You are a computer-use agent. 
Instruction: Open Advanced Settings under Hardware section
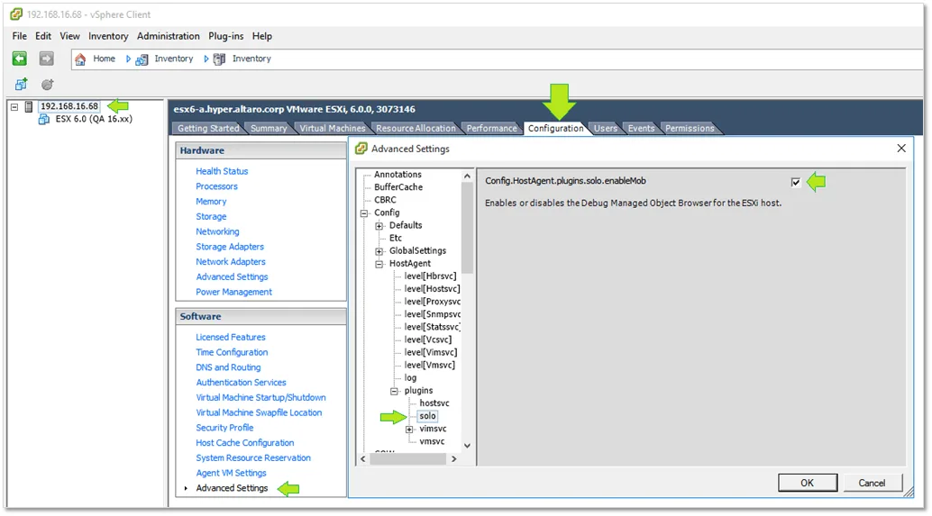(x=232, y=276)
